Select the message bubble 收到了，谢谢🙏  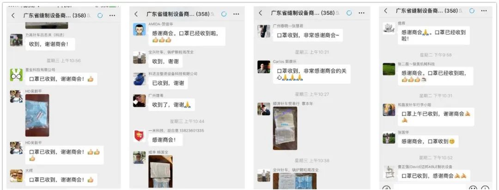pyautogui.click(x=171, y=105)
